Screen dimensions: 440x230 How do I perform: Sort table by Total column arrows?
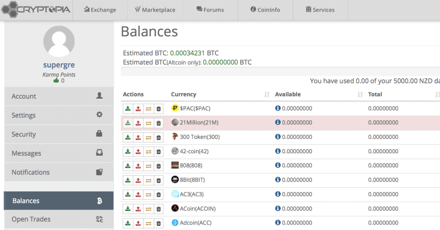pos(437,95)
